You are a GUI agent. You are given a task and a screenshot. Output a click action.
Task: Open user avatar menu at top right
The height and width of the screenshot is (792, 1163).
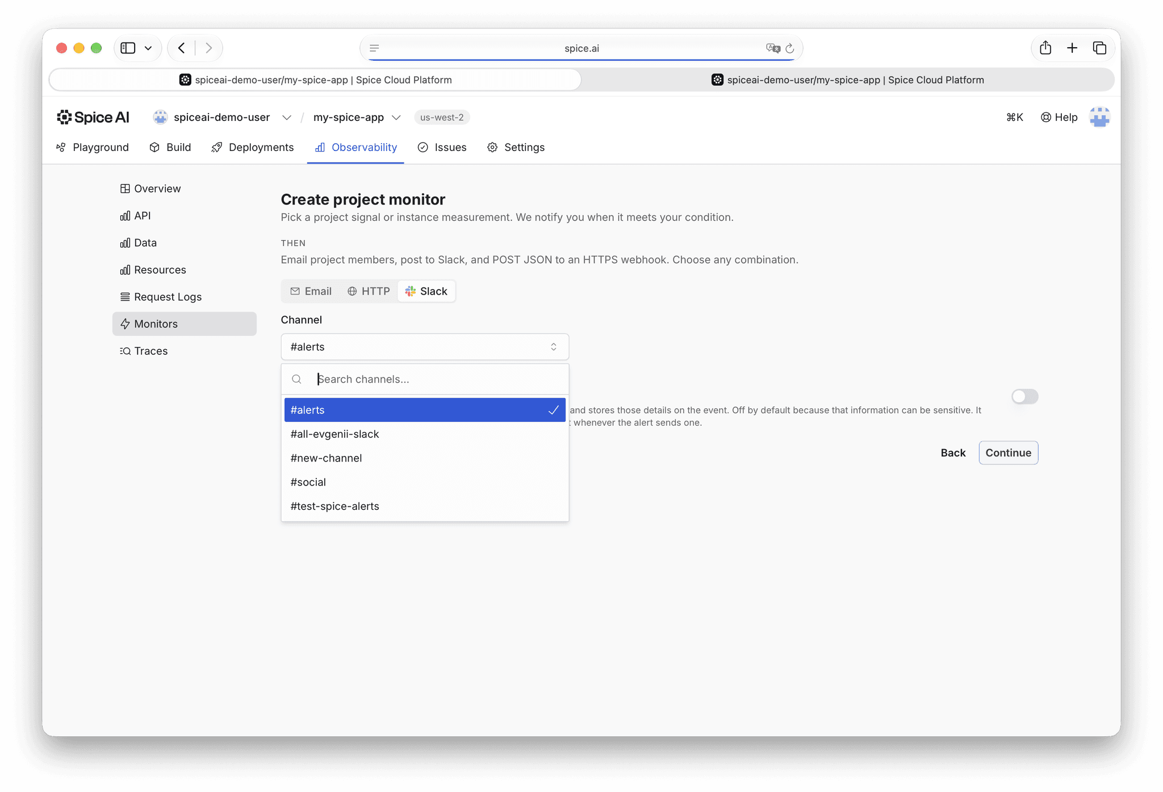(1099, 117)
